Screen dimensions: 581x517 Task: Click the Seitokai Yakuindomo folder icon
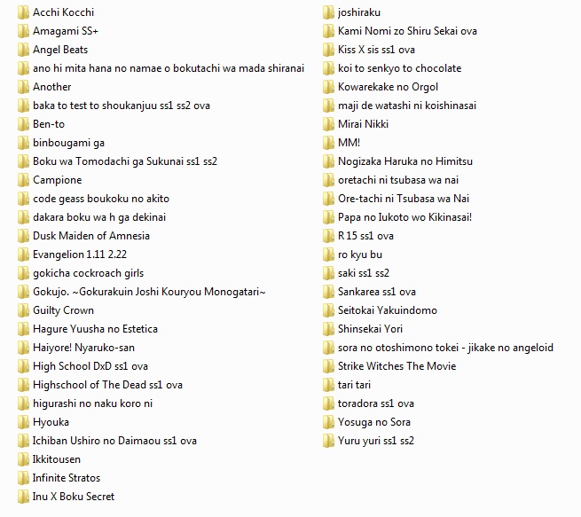click(x=328, y=310)
